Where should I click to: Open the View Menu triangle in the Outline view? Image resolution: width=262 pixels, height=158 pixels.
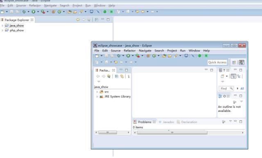point(241,102)
